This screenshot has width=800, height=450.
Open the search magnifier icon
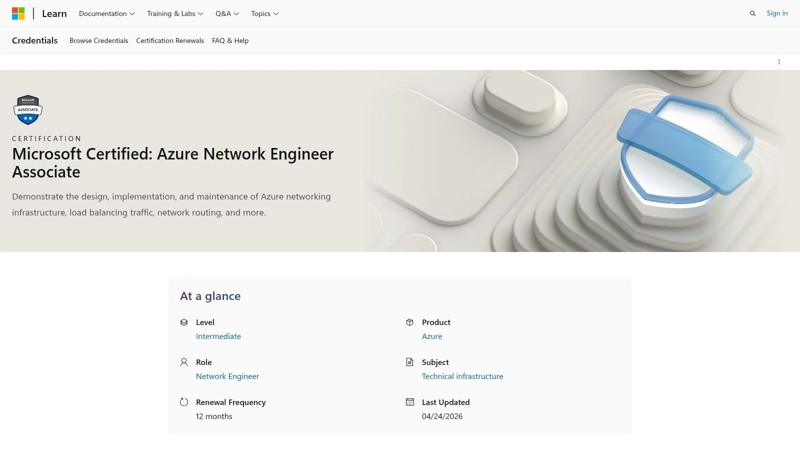point(752,13)
